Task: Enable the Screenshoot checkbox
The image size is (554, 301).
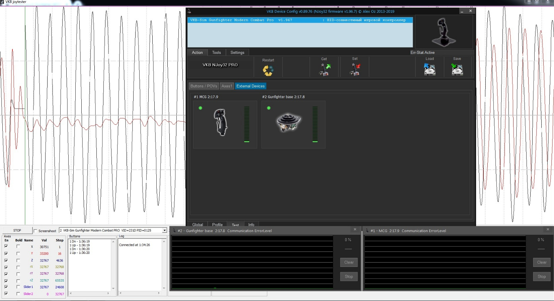Action: point(35,231)
